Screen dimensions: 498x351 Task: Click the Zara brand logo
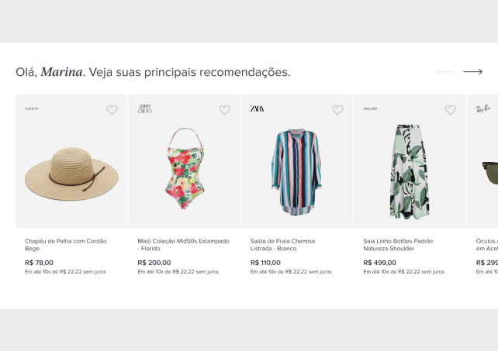(x=257, y=108)
